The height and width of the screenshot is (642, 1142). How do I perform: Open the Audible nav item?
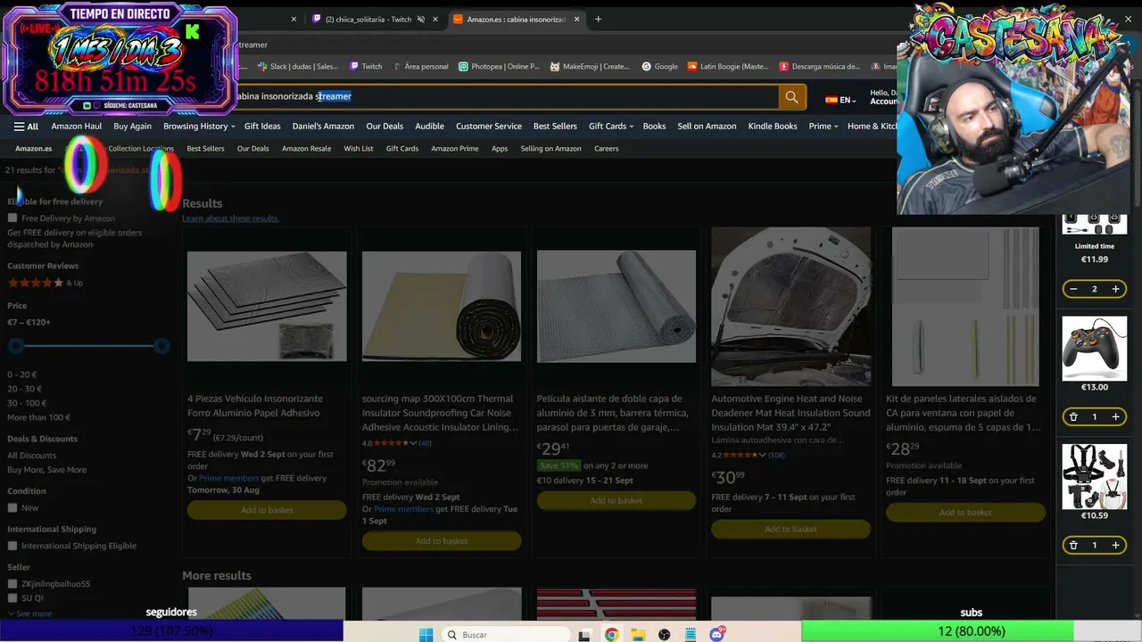click(429, 127)
